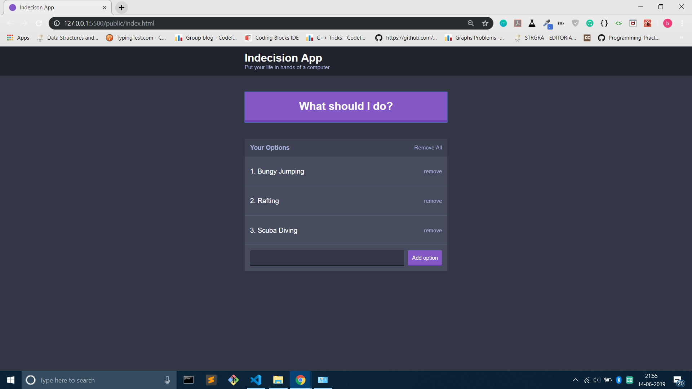Click the Remove All link

click(x=428, y=148)
